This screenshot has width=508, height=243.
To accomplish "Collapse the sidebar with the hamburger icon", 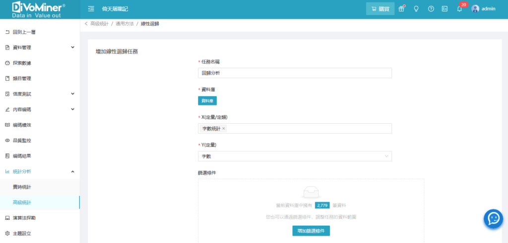I will [x=91, y=9].
